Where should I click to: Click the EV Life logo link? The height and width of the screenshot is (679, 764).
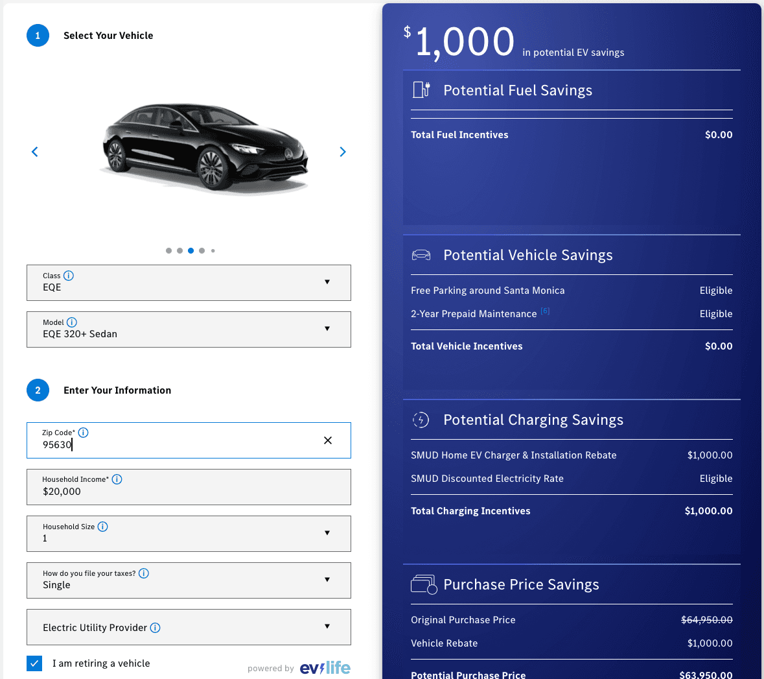click(324, 668)
